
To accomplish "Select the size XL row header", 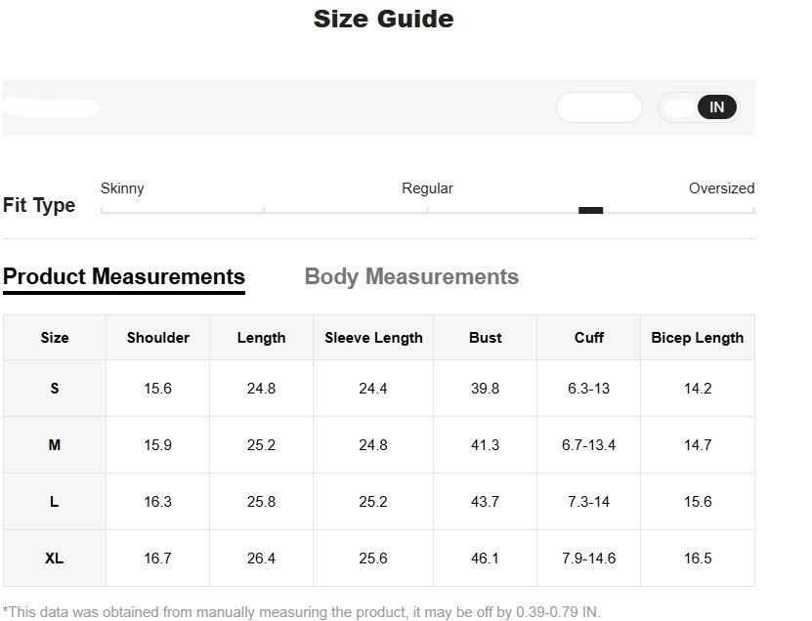I will click(x=55, y=559).
